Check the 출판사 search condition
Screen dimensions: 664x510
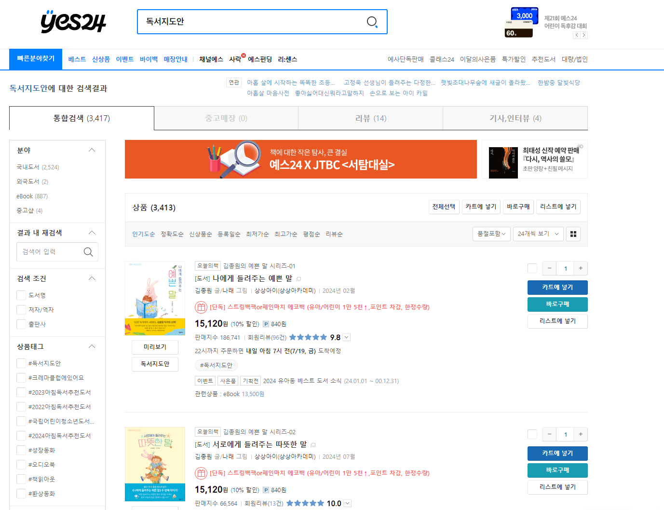click(x=21, y=324)
